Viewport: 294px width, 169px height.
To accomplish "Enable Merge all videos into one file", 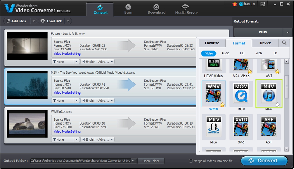I will point(191,161).
